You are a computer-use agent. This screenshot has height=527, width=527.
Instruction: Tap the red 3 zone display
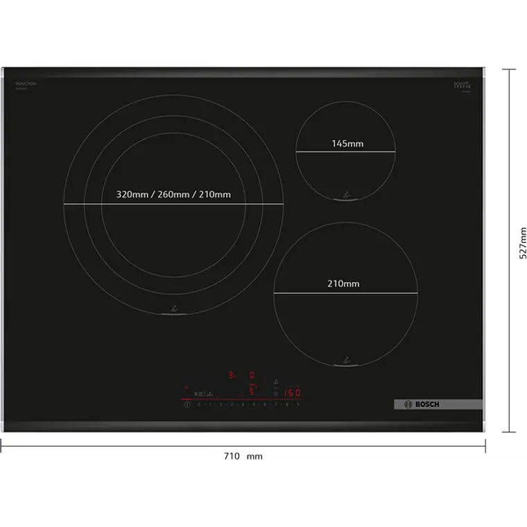coord(232,374)
